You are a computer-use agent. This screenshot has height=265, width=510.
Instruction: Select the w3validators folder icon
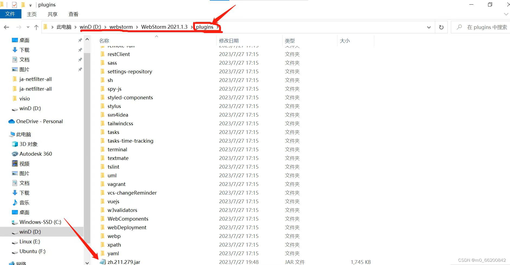[102, 210]
